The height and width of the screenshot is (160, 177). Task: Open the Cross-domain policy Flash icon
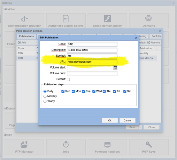tap(107, 19)
